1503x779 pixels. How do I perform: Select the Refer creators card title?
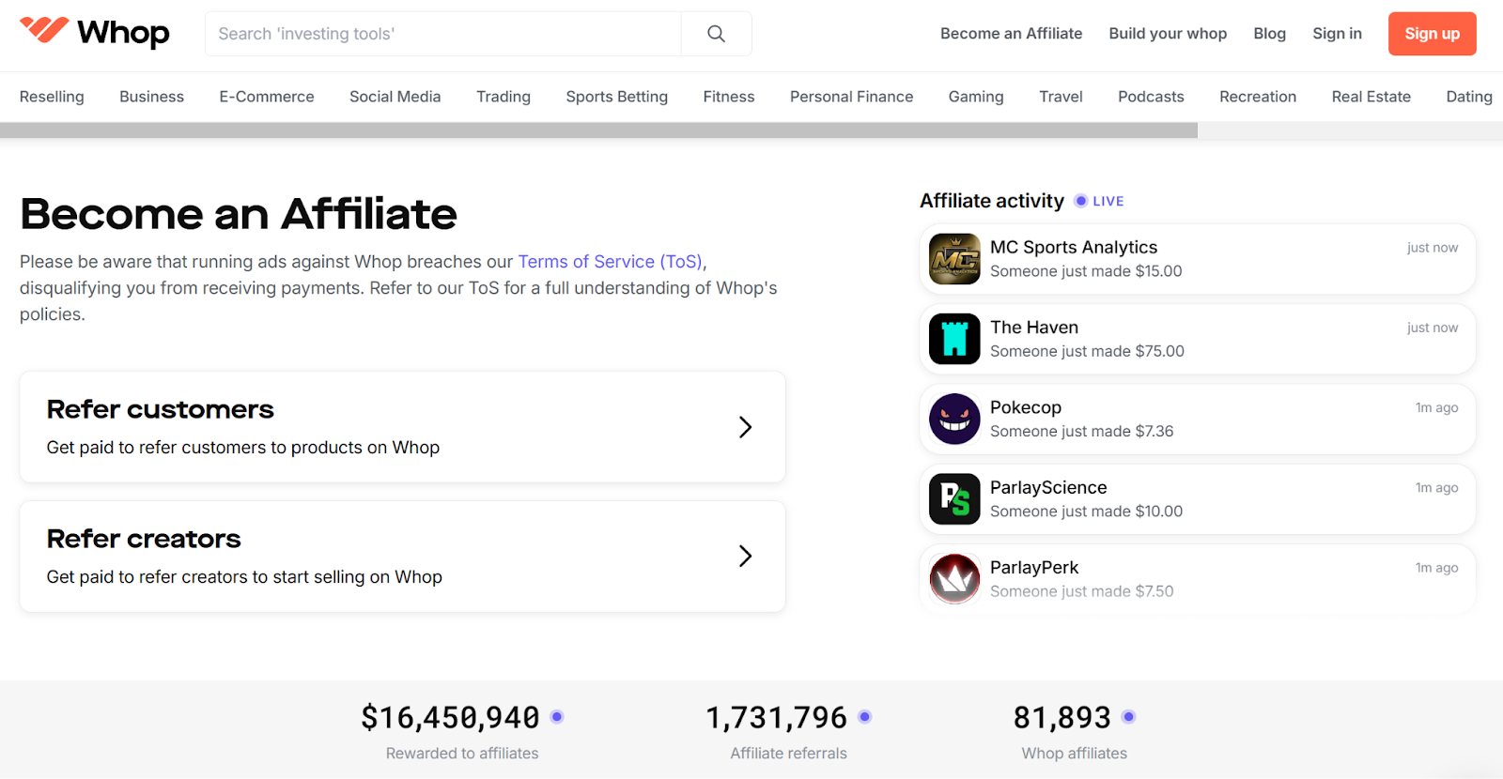tap(144, 540)
